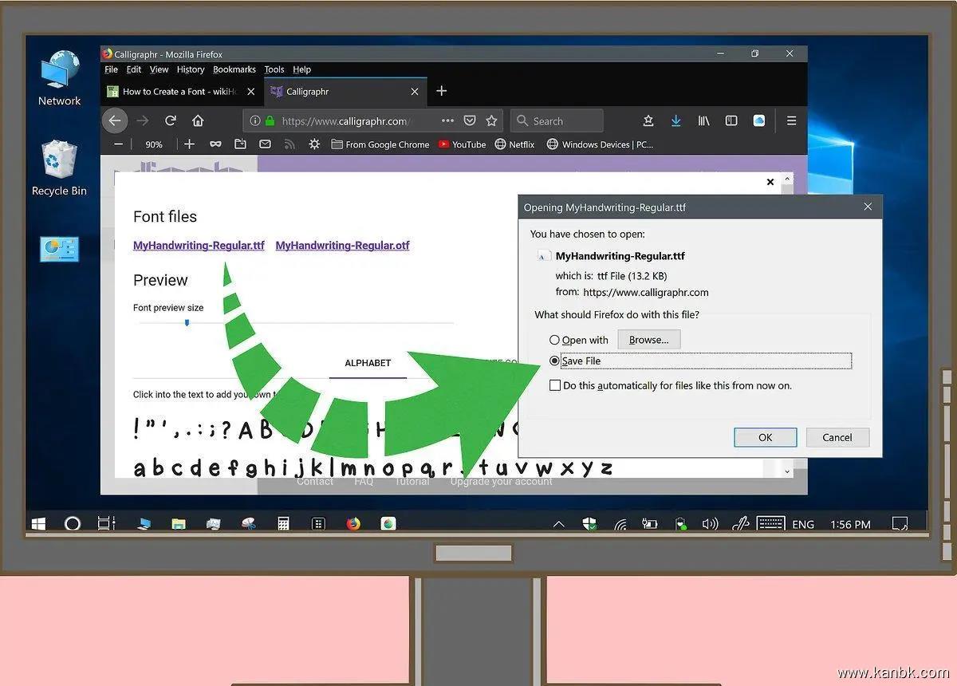Image resolution: width=957 pixels, height=686 pixels.
Task: Click the Firefox reload page icon
Action: pyautogui.click(x=170, y=120)
